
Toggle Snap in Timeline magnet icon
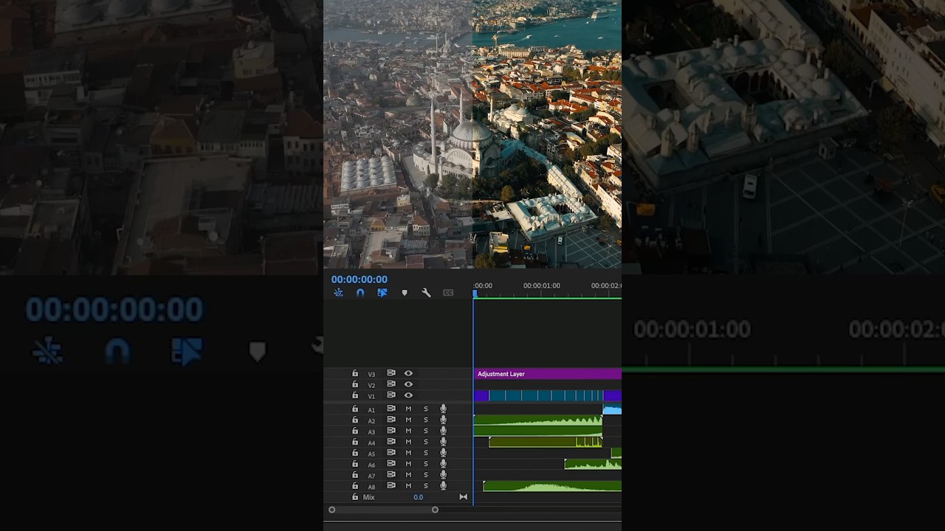pos(360,293)
